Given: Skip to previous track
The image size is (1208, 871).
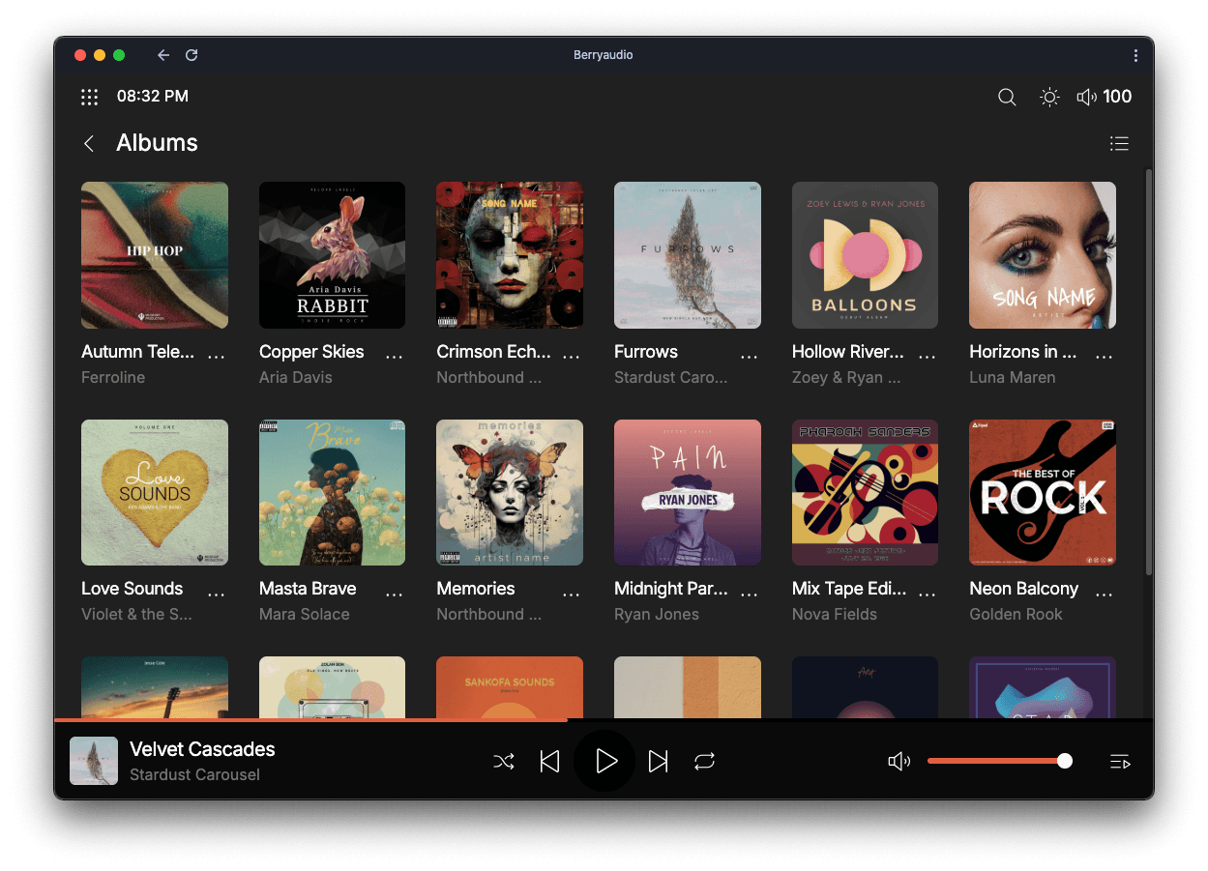Looking at the screenshot, I should pyautogui.click(x=549, y=762).
